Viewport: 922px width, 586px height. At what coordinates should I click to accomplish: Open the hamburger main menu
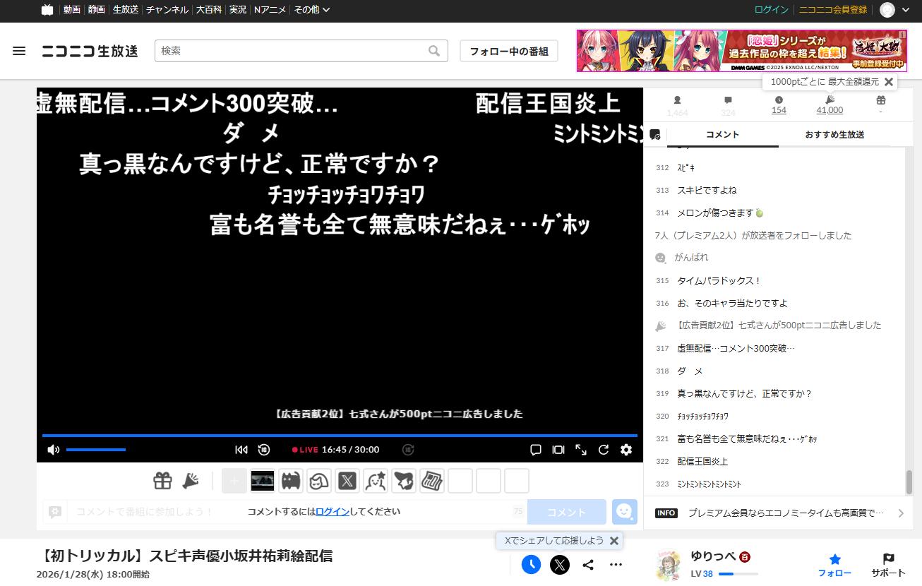pyautogui.click(x=19, y=51)
